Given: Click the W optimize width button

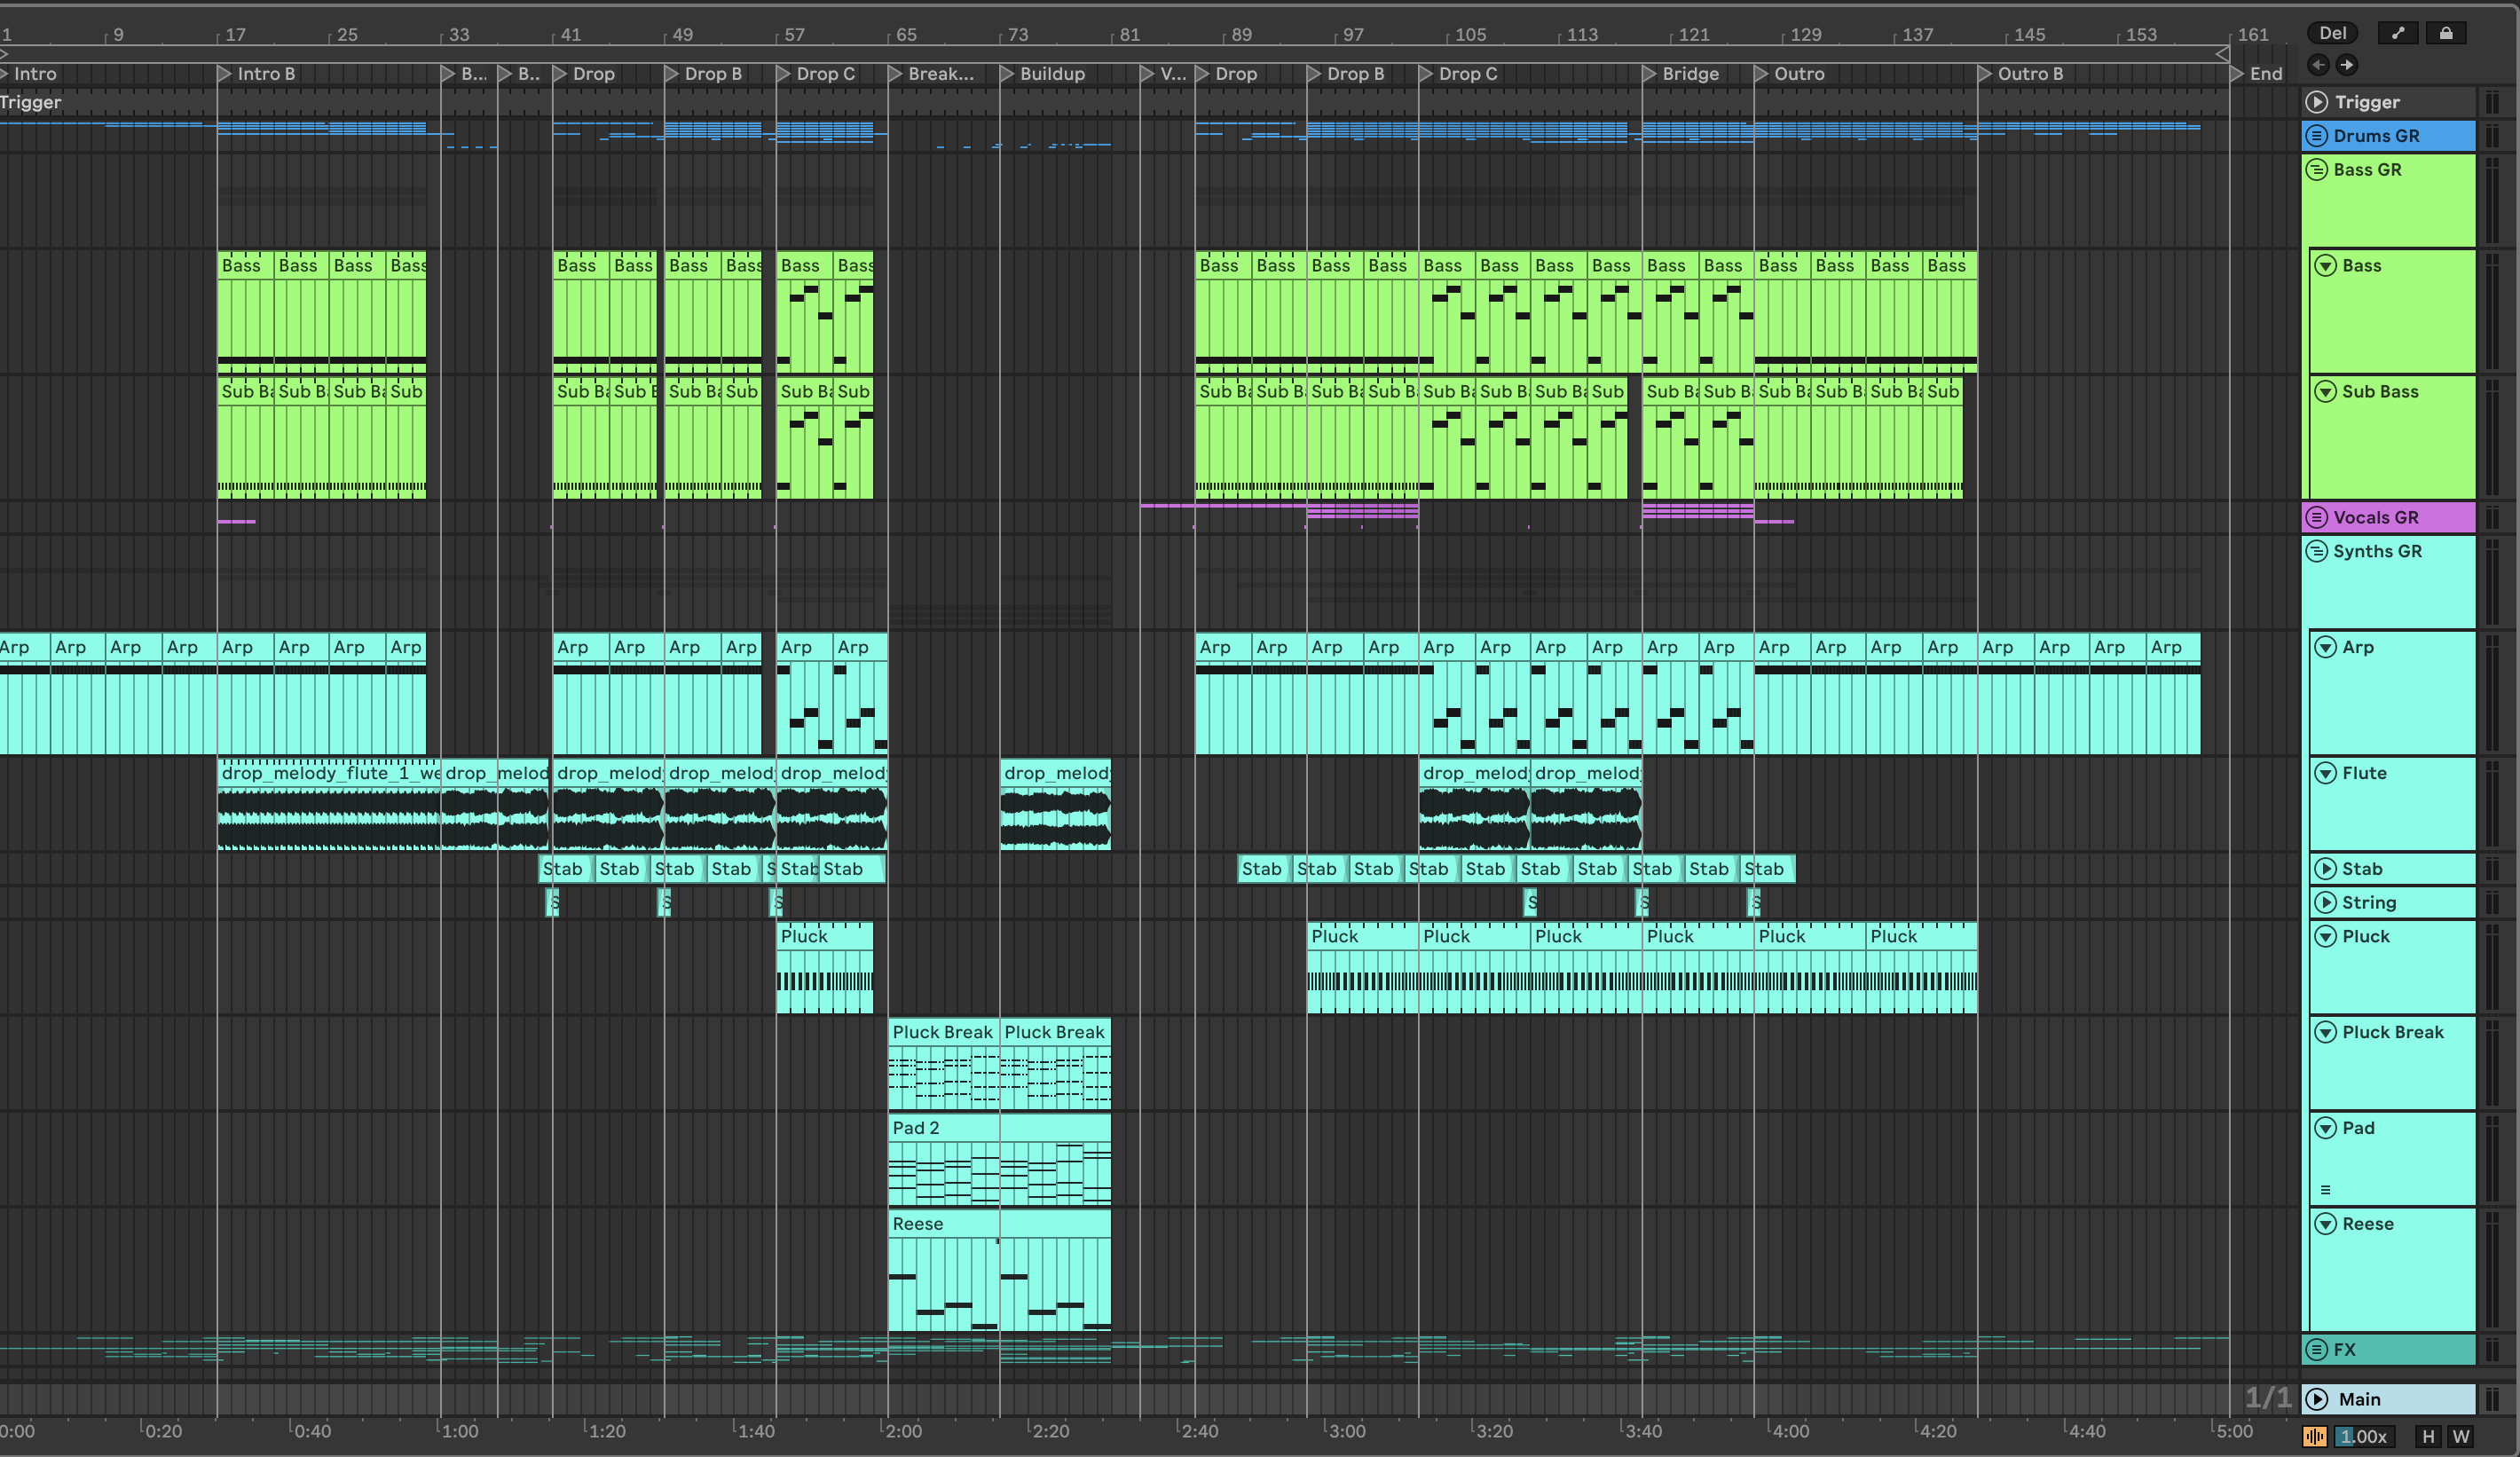Looking at the screenshot, I should click(x=2461, y=1437).
